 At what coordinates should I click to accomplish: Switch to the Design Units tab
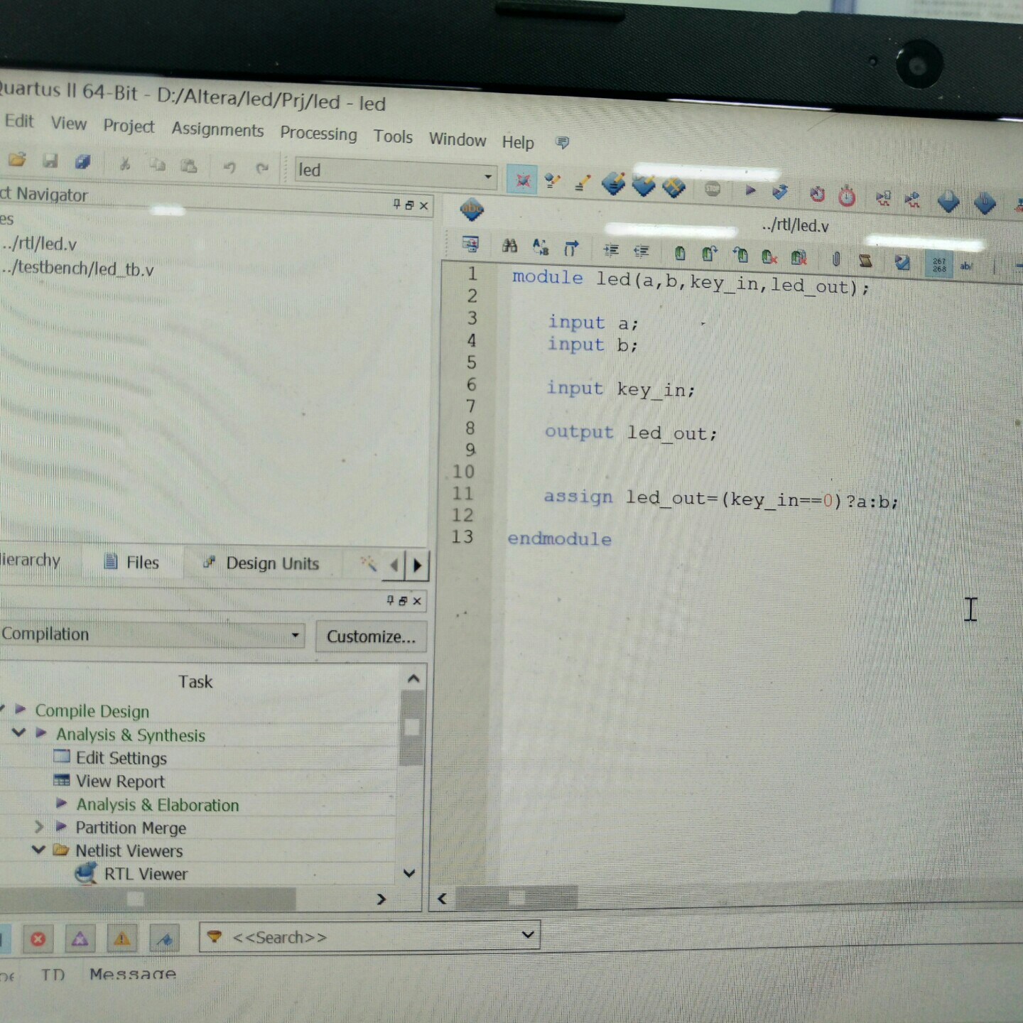272,563
